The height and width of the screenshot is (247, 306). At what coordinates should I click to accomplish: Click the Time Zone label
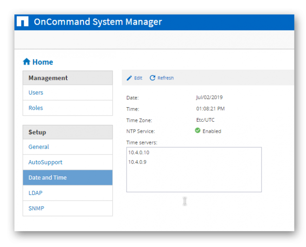[x=139, y=120]
